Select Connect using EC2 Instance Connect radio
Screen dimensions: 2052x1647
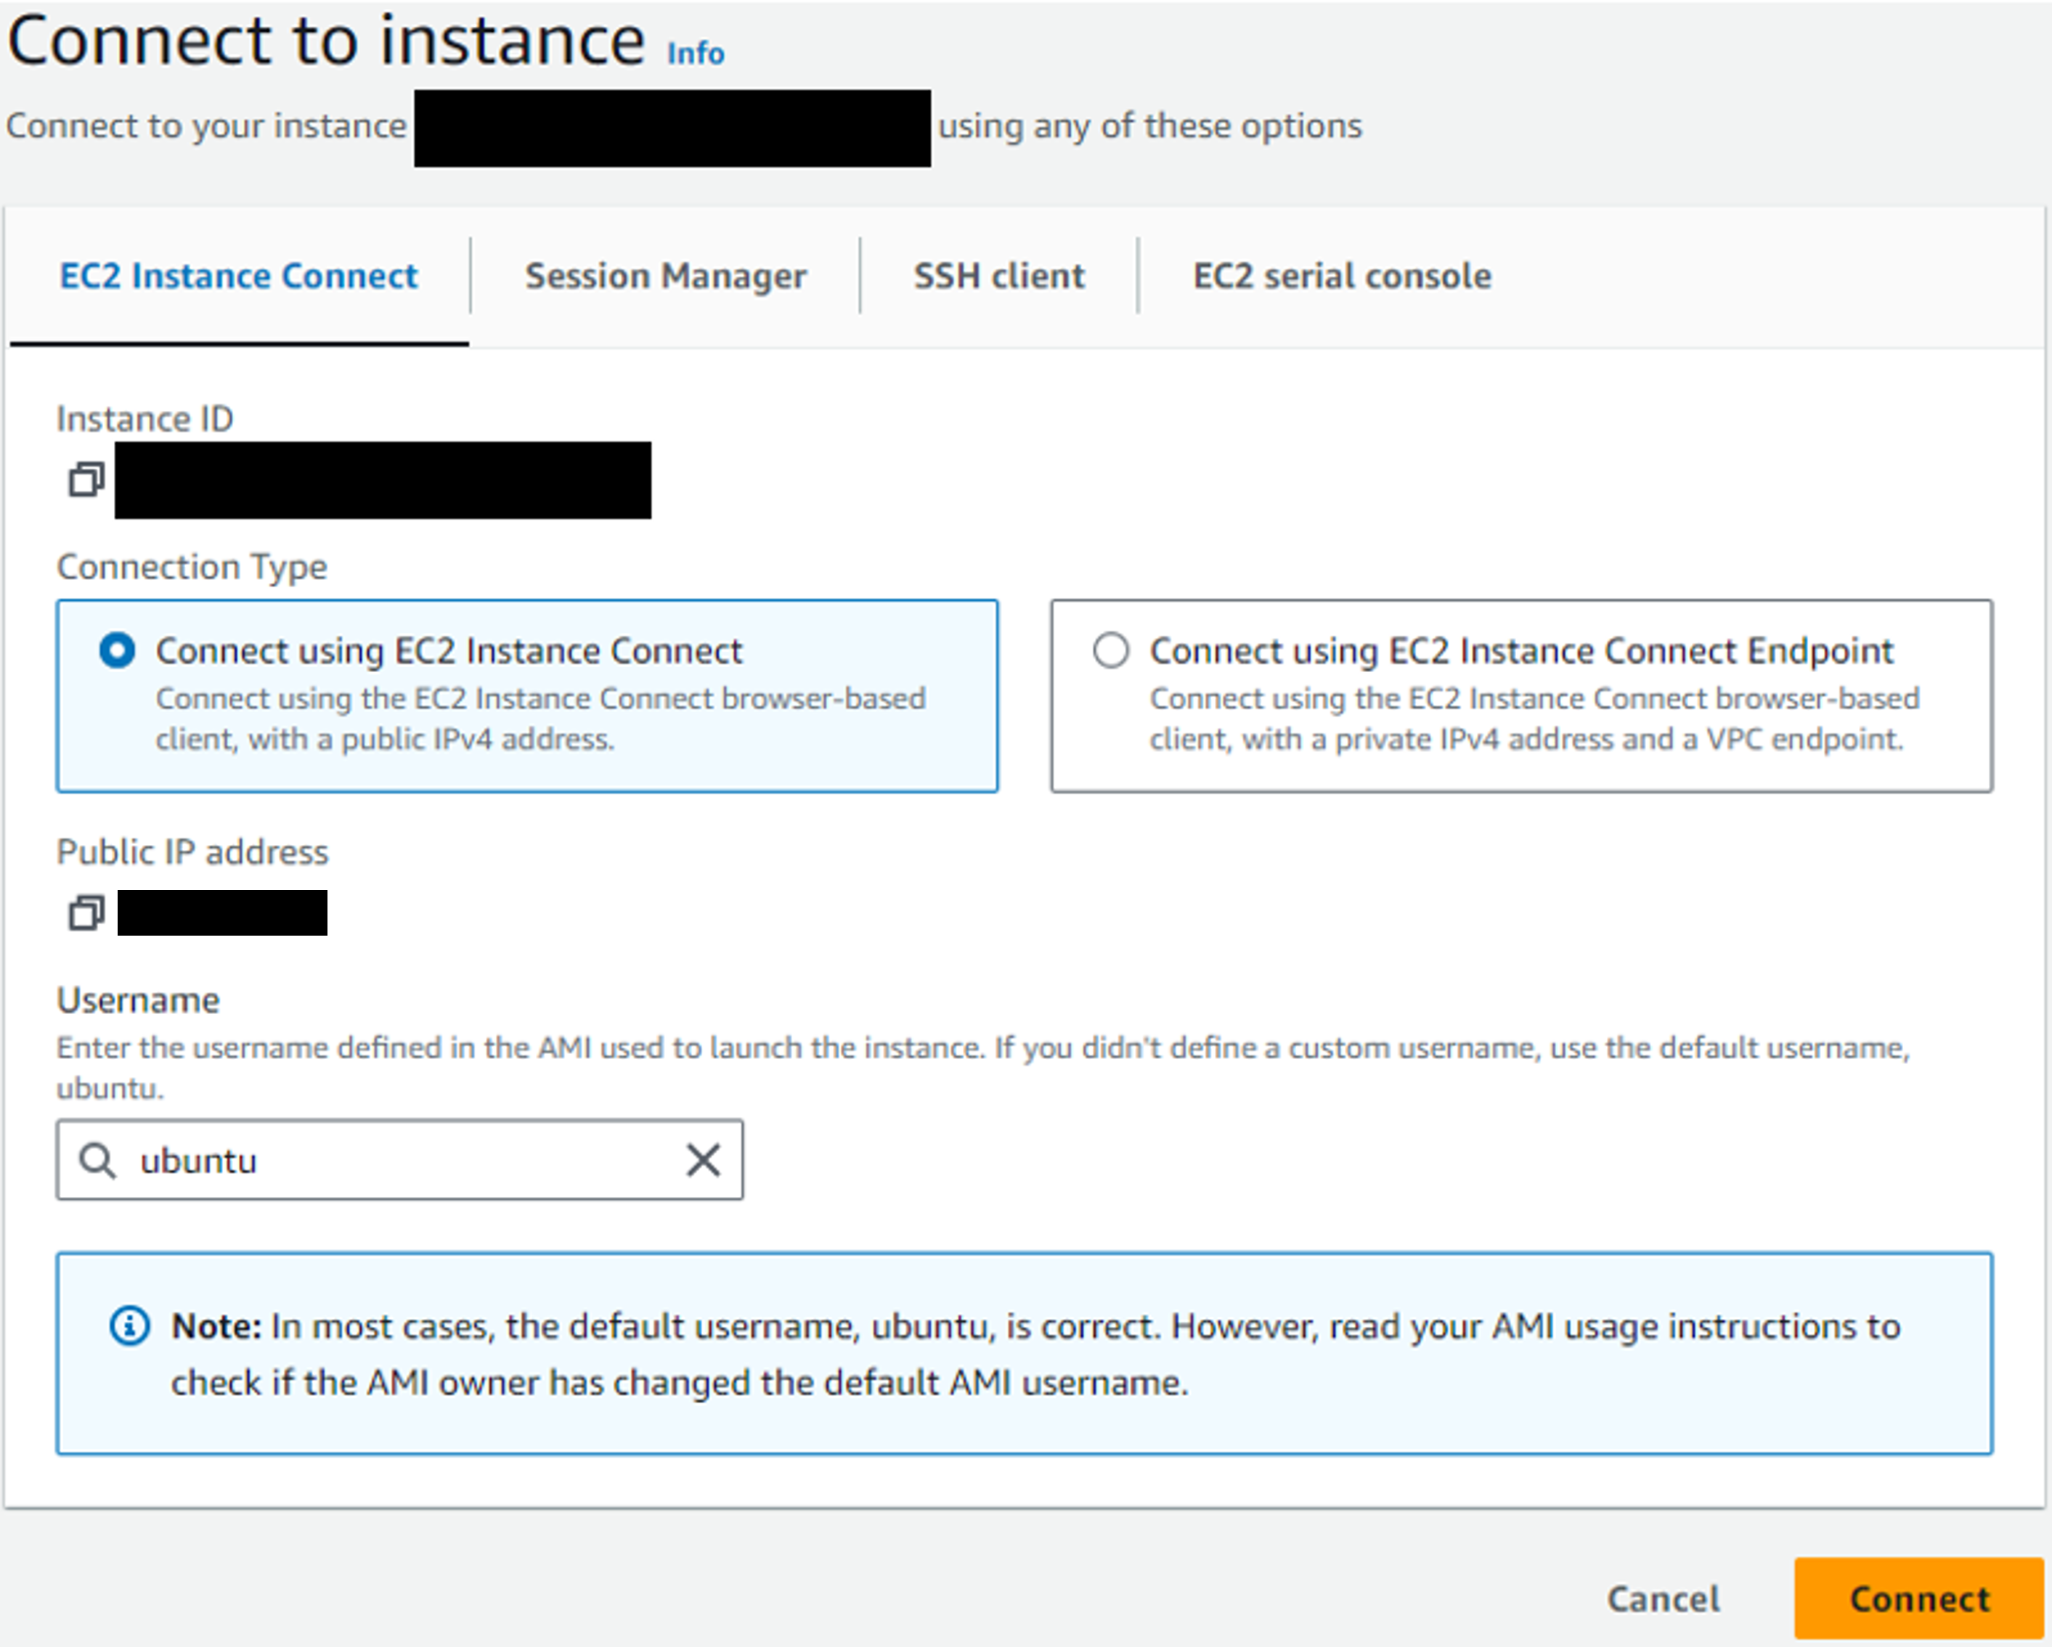[117, 651]
